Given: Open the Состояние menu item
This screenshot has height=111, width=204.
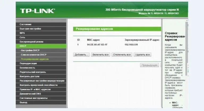Looking at the screenshot, I should (x=41, y=25).
